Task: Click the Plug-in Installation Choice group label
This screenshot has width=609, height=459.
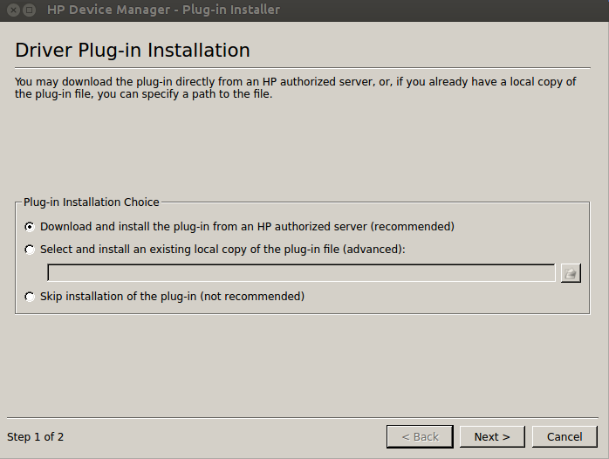Action: (92, 202)
